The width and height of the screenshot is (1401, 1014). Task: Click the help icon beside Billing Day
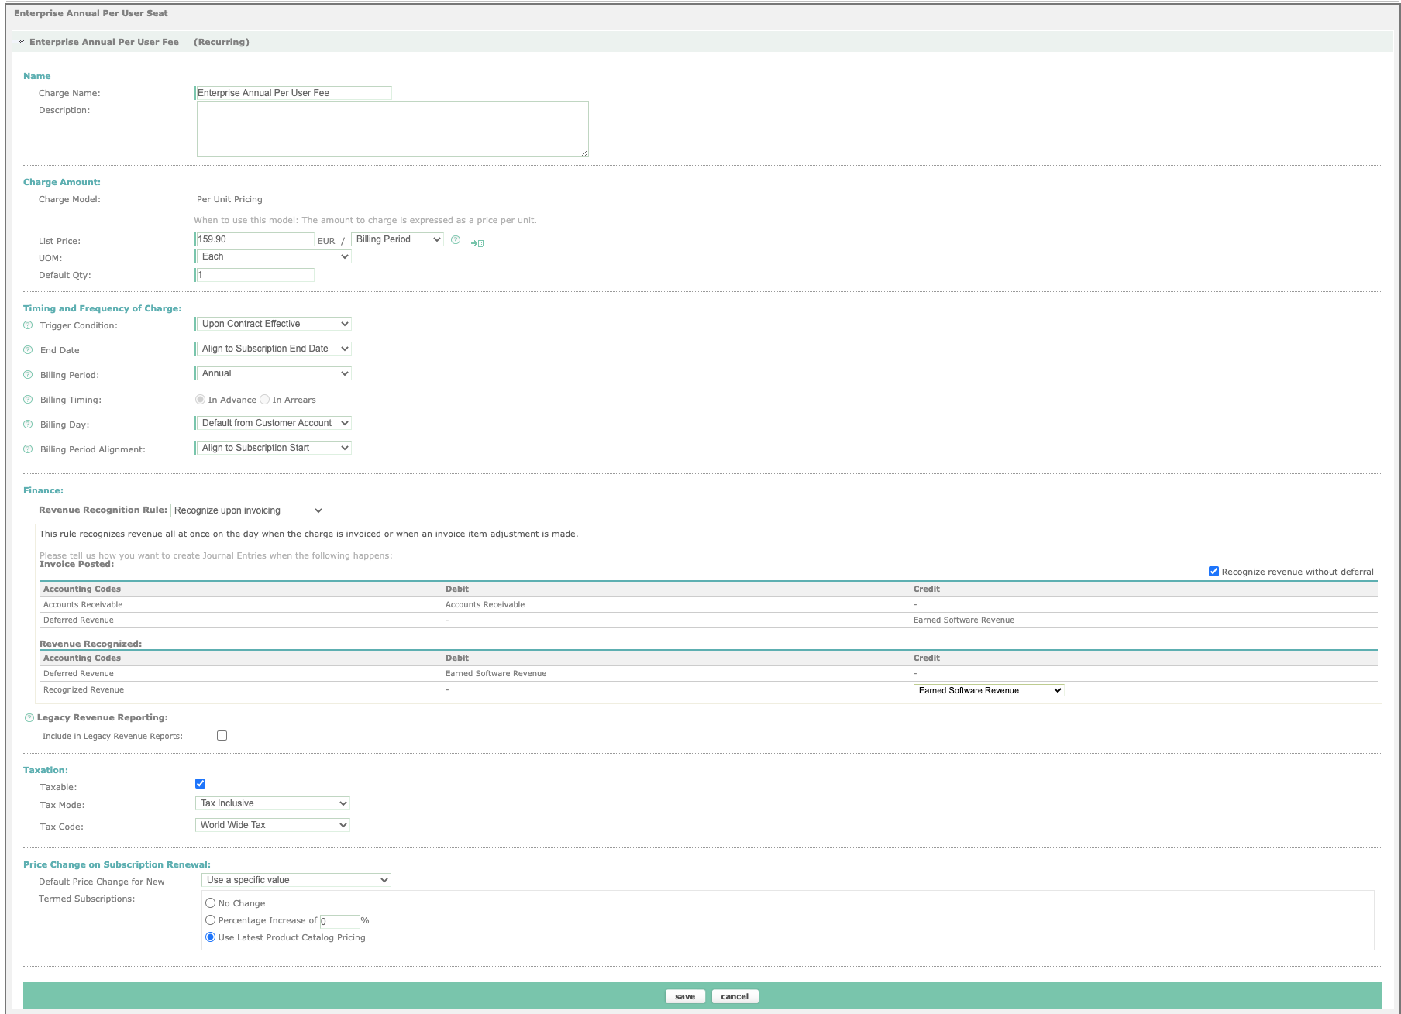(28, 424)
